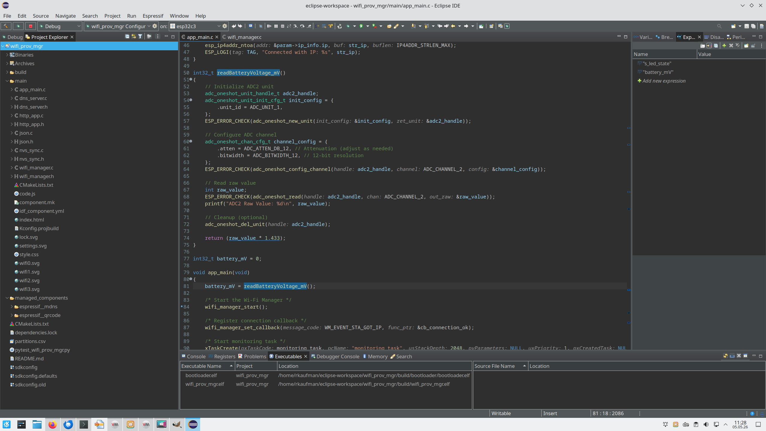Click the Suspend (pause) debug icon

[276, 26]
